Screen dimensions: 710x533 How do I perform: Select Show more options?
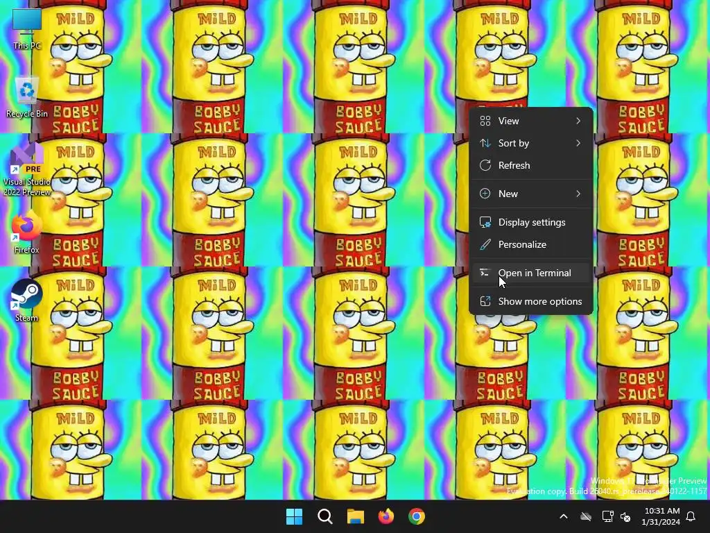coord(530,302)
